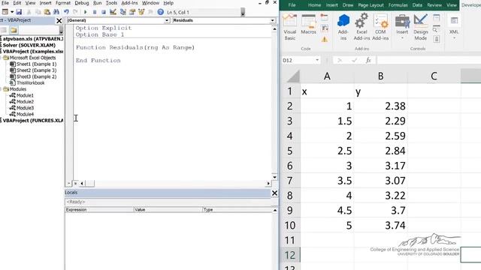The width and height of the screenshot is (481, 270).
Task: Switch to Excel Data tab
Action: coord(417,5)
